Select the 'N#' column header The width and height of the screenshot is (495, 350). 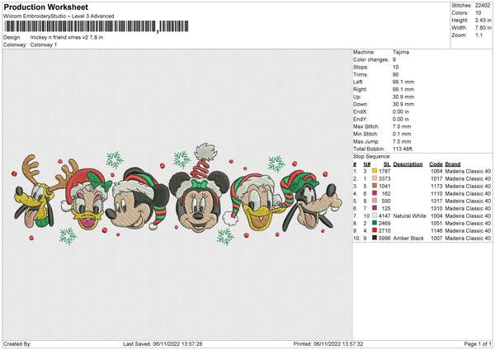pyautogui.click(x=367, y=164)
